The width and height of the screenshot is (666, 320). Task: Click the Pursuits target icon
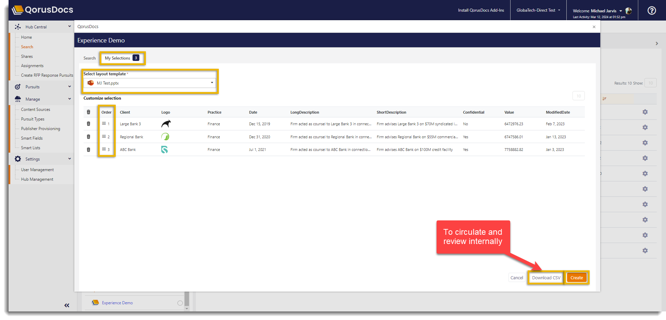coord(17,87)
